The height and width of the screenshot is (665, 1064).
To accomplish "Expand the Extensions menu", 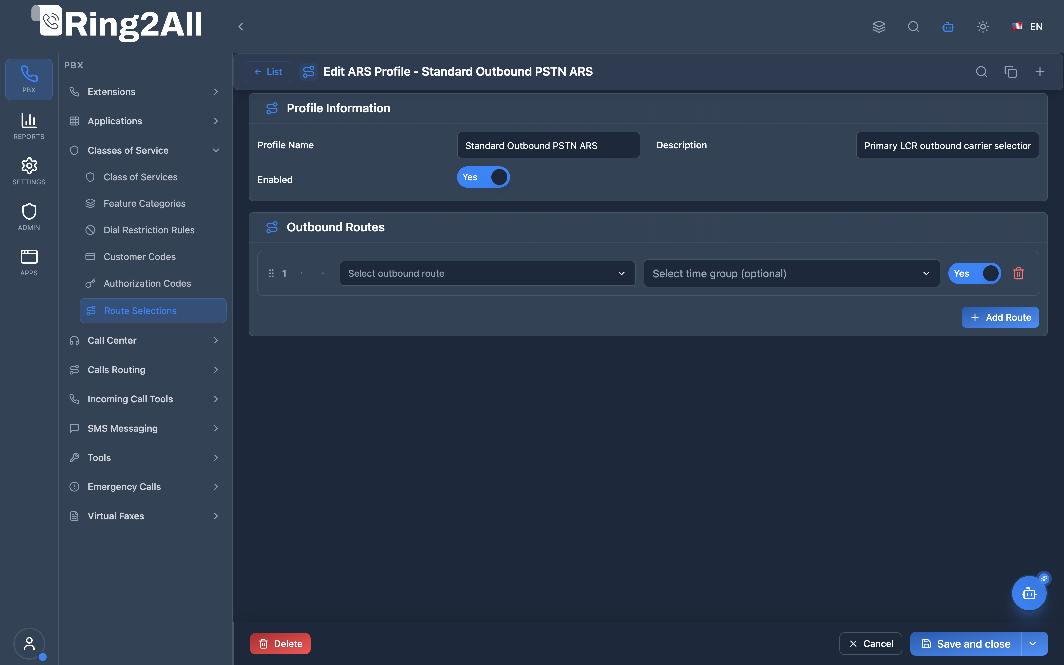I will (x=145, y=91).
